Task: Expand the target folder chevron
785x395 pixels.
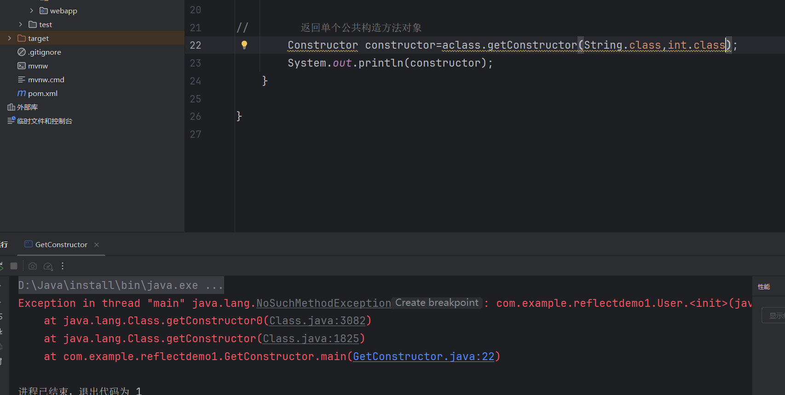Action: click(x=9, y=38)
